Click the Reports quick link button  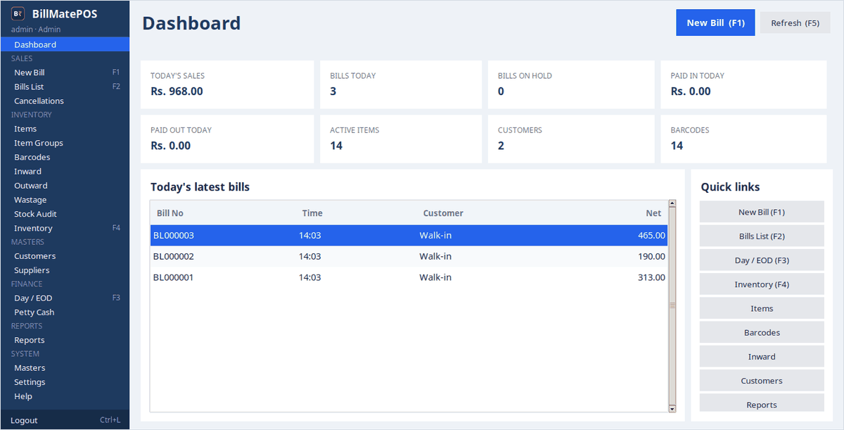pos(762,403)
